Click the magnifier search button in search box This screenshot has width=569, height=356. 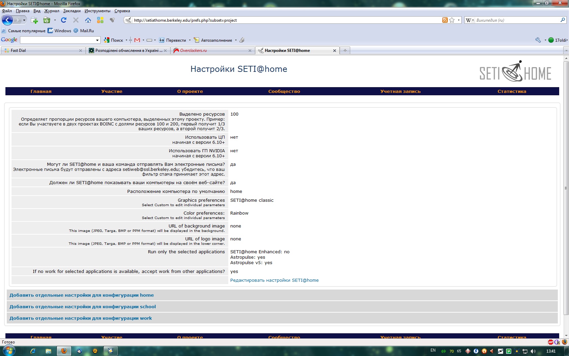pyautogui.click(x=563, y=20)
